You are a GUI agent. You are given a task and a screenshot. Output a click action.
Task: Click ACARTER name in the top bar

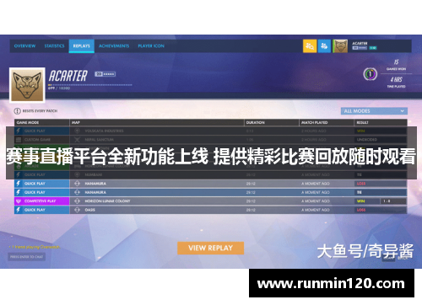click(360, 43)
